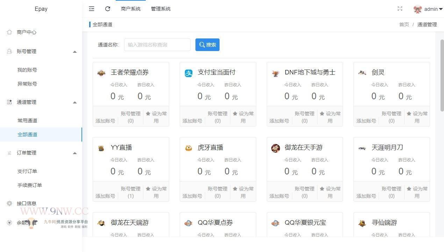This screenshot has width=444, height=252.
Task: Click the 支付宝当面付 Alipay icon
Action: [188, 73]
